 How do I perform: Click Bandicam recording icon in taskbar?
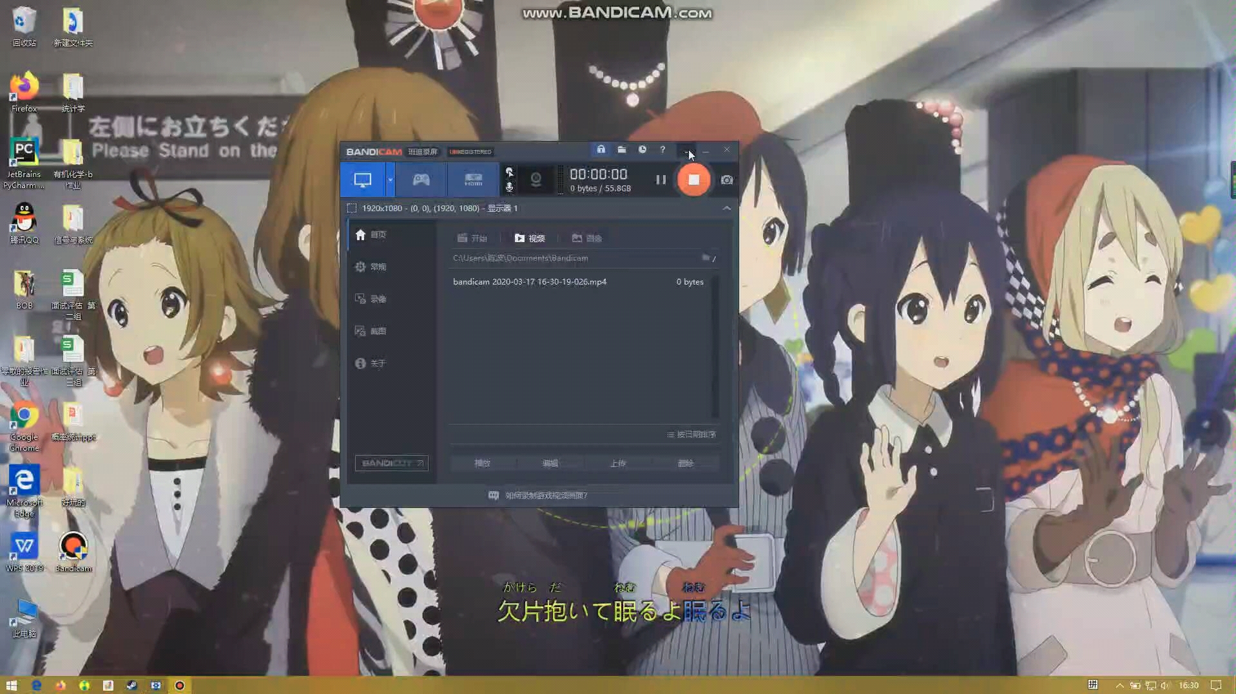click(x=180, y=685)
